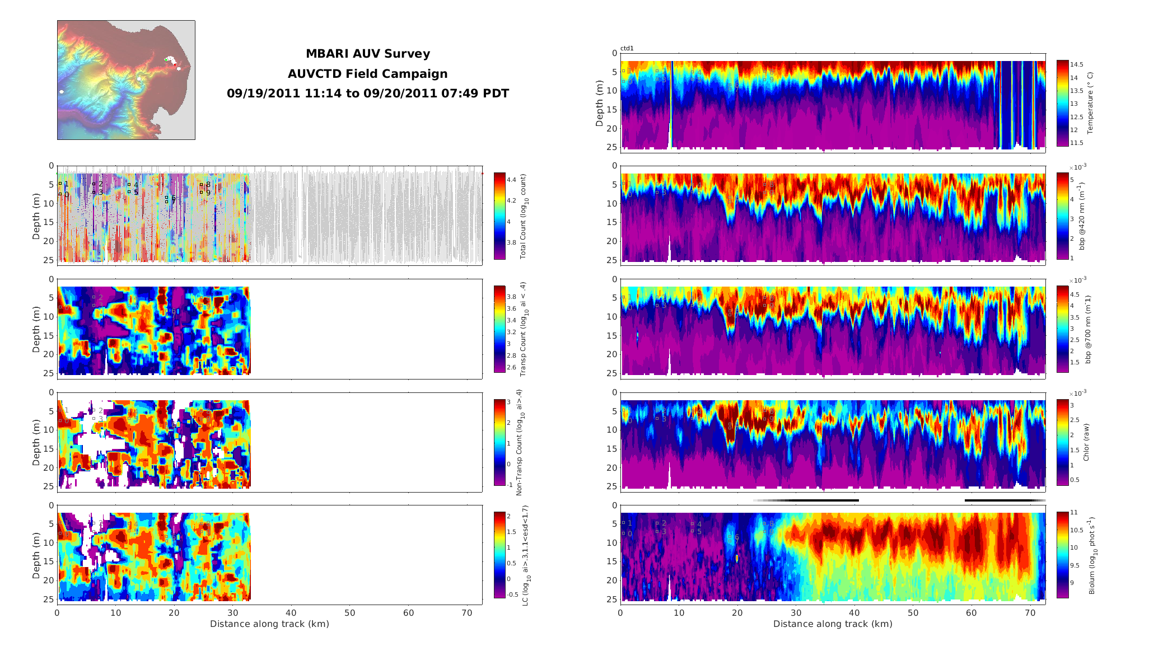
Task: Click the bathymetry map thumbnail
Action: (126, 80)
